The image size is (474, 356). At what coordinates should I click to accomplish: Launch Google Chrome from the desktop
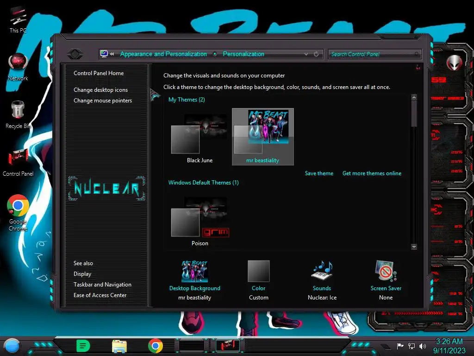pos(18,212)
